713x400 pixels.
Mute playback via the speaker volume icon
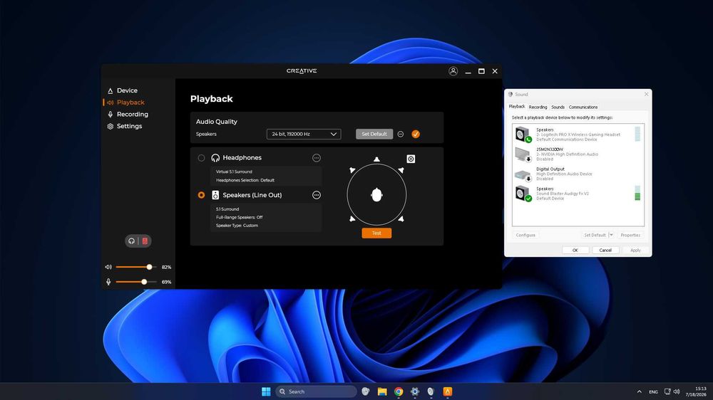[108, 267]
